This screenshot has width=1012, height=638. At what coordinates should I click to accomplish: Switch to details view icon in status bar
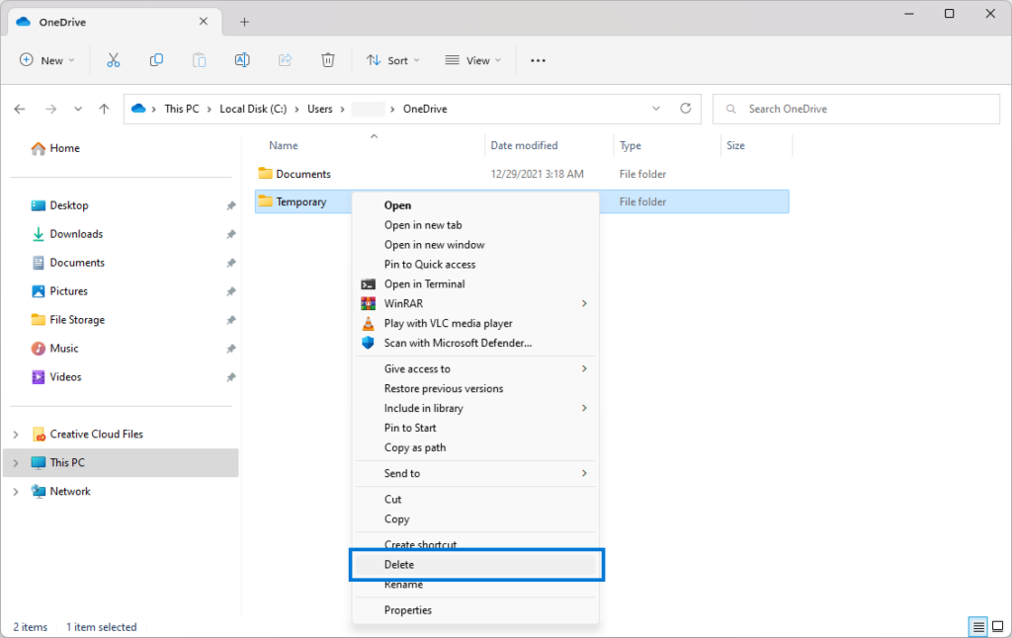coord(978,626)
